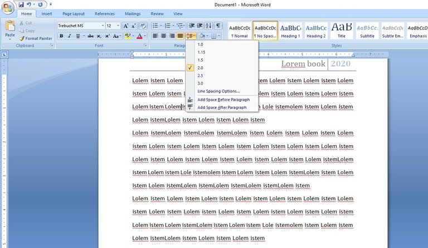Open the Font dialog launcher

(145, 46)
